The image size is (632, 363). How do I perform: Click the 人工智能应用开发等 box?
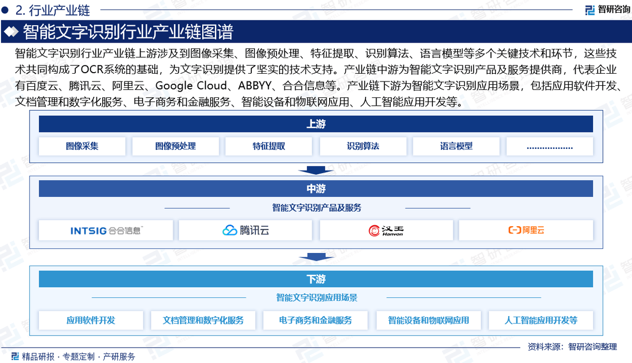click(541, 320)
